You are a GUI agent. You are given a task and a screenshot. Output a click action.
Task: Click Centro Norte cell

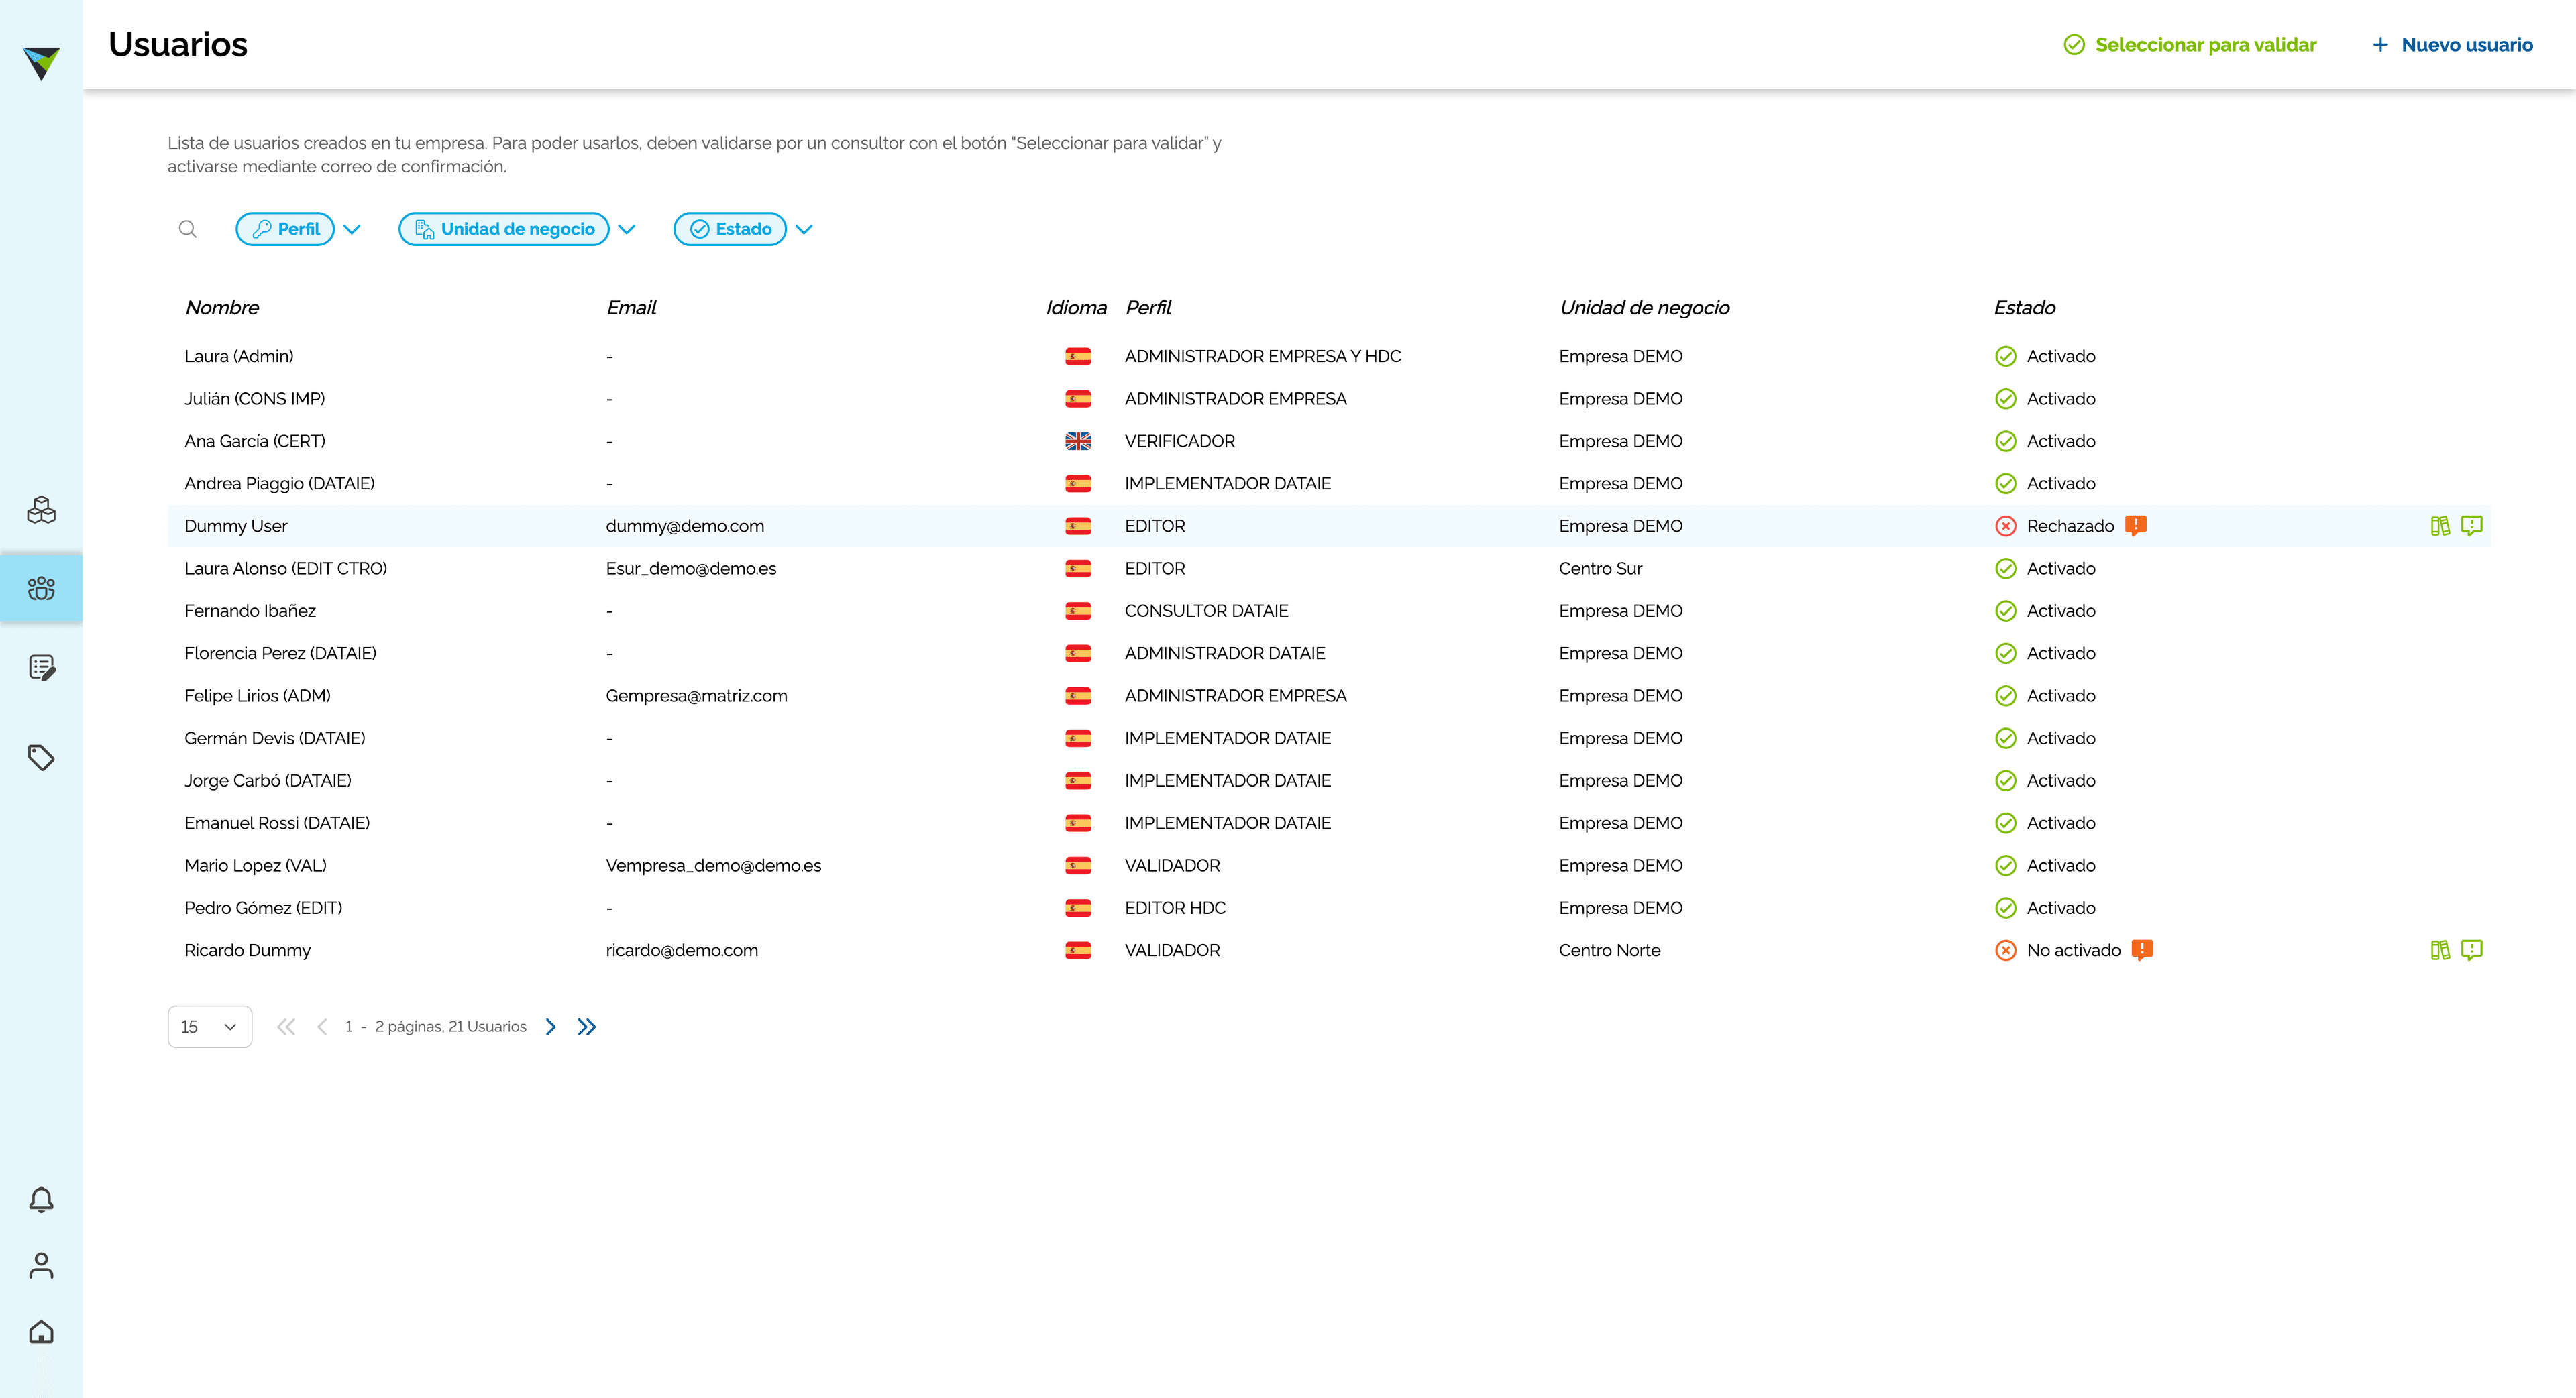point(1609,950)
